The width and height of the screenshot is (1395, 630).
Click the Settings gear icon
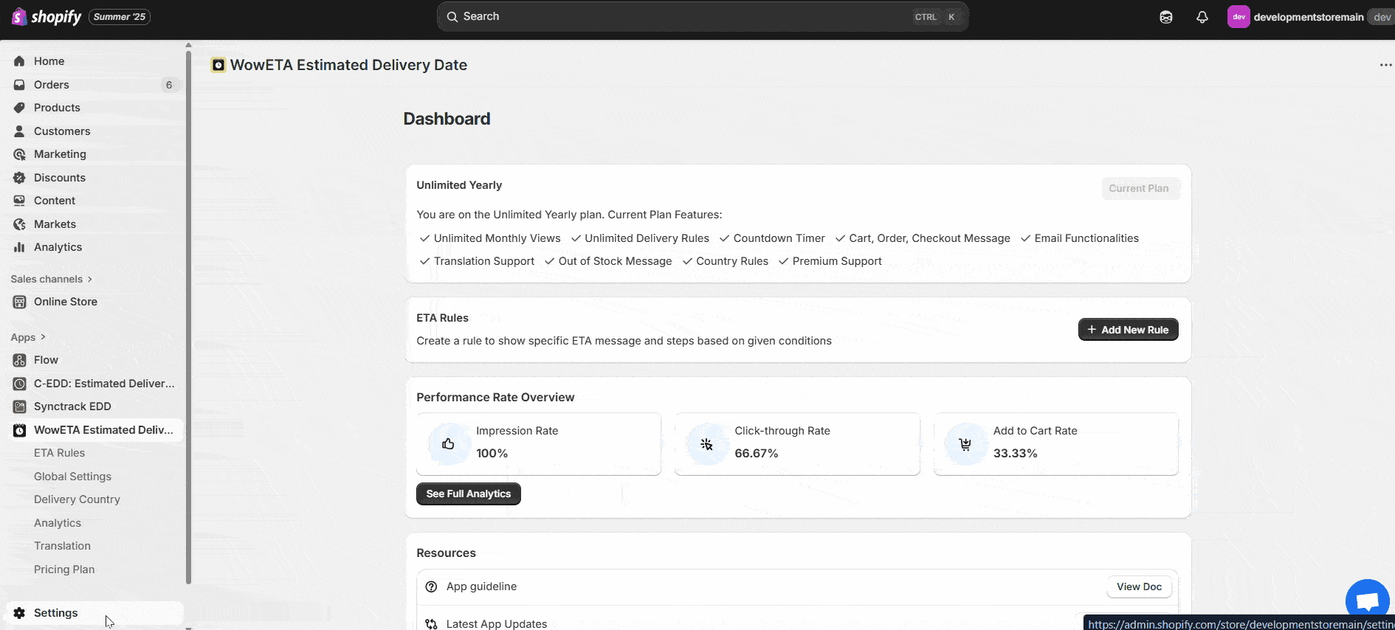[19, 613]
